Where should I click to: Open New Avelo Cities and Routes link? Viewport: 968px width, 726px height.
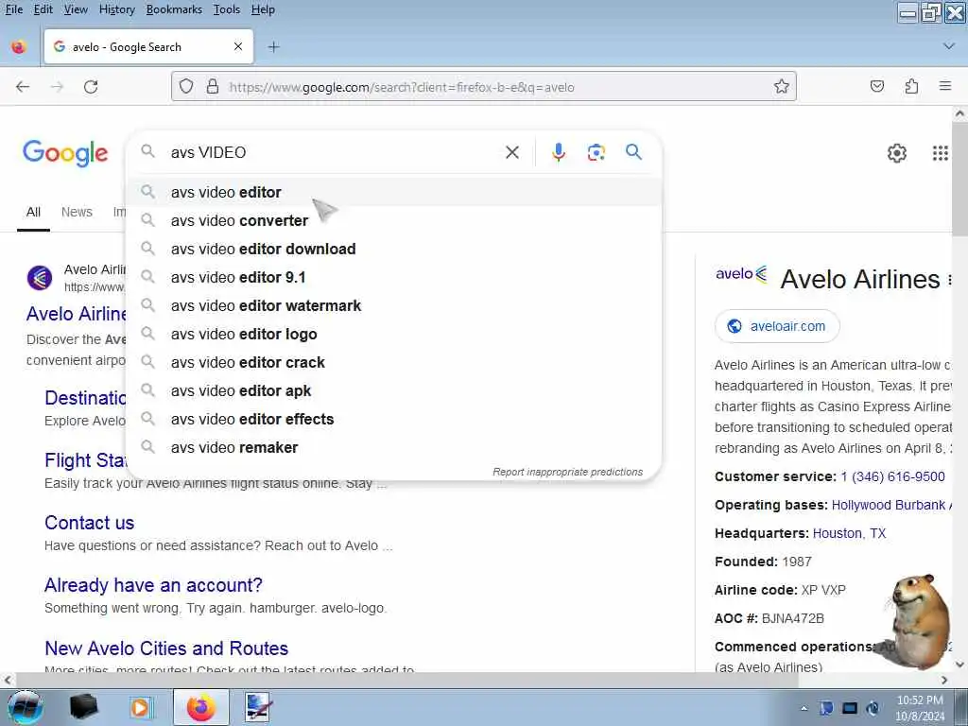click(x=166, y=648)
